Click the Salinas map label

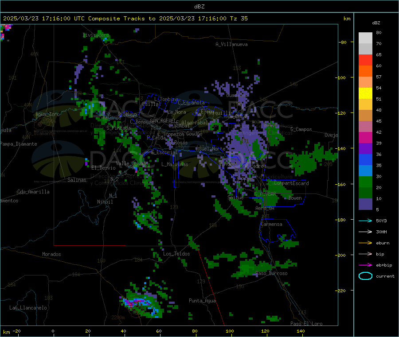coord(77,180)
